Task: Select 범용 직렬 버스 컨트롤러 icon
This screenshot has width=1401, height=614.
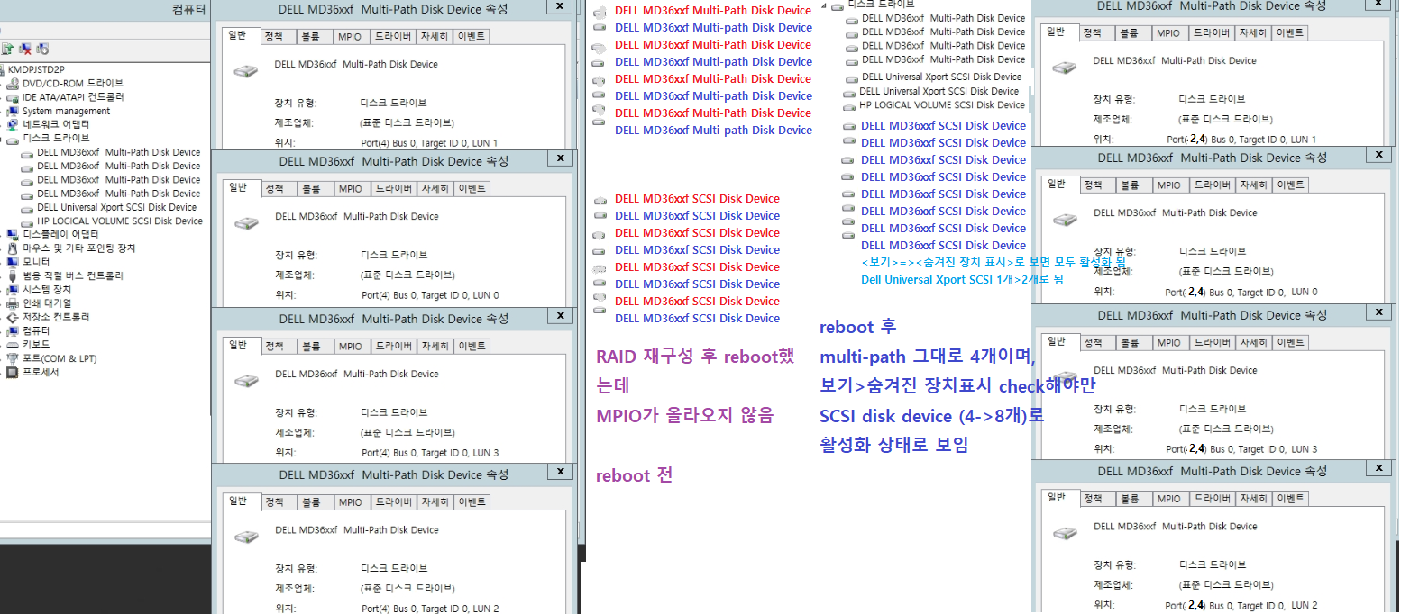Action: click(13, 275)
